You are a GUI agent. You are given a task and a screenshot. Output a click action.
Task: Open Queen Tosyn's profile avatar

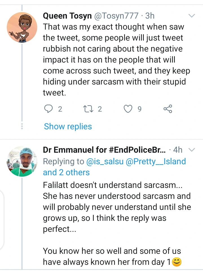(22, 27)
